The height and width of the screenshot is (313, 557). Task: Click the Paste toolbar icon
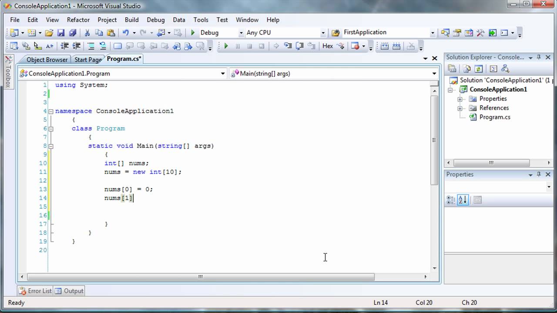point(111,33)
